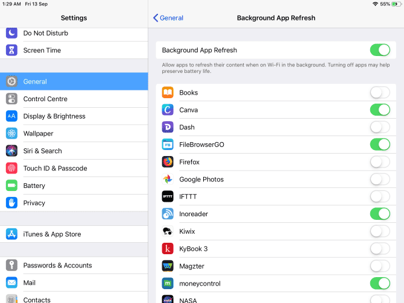Screen dimensions: 404x303
Task: Switch off Inoreader background refresh
Action: (x=380, y=214)
